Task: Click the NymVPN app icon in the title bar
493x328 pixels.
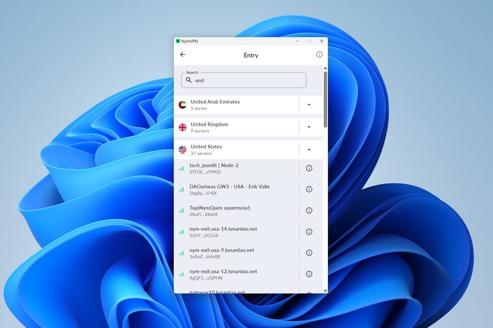Action: (177, 41)
